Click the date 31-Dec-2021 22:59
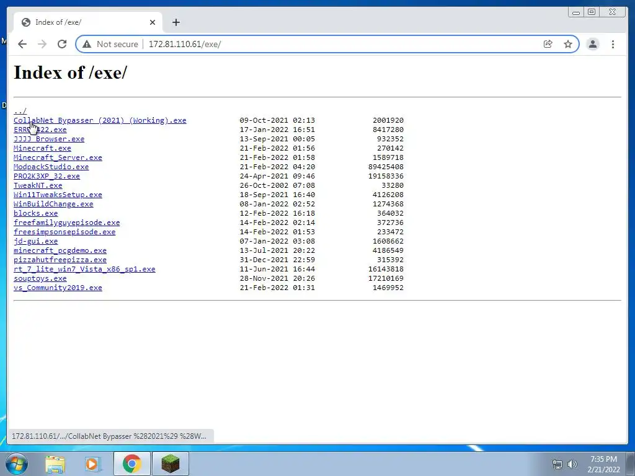This screenshot has width=635, height=476. 277,260
